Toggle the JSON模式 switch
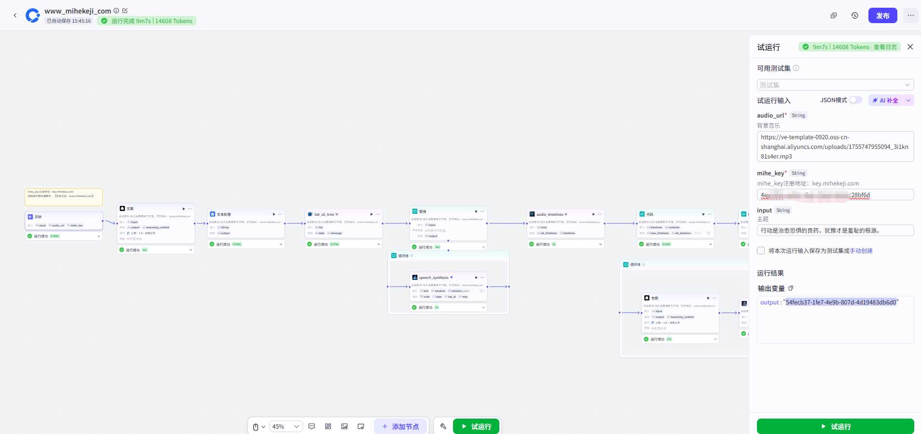Image resolution: width=921 pixels, height=434 pixels. point(855,100)
